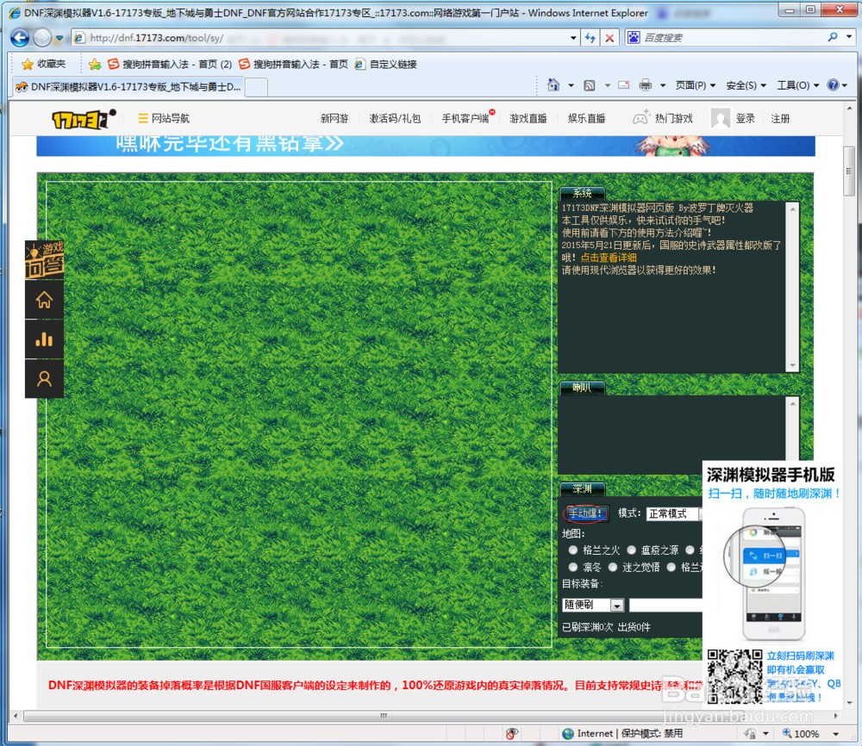Click the IE Home page icon
The width and height of the screenshot is (862, 746).
[x=553, y=85]
